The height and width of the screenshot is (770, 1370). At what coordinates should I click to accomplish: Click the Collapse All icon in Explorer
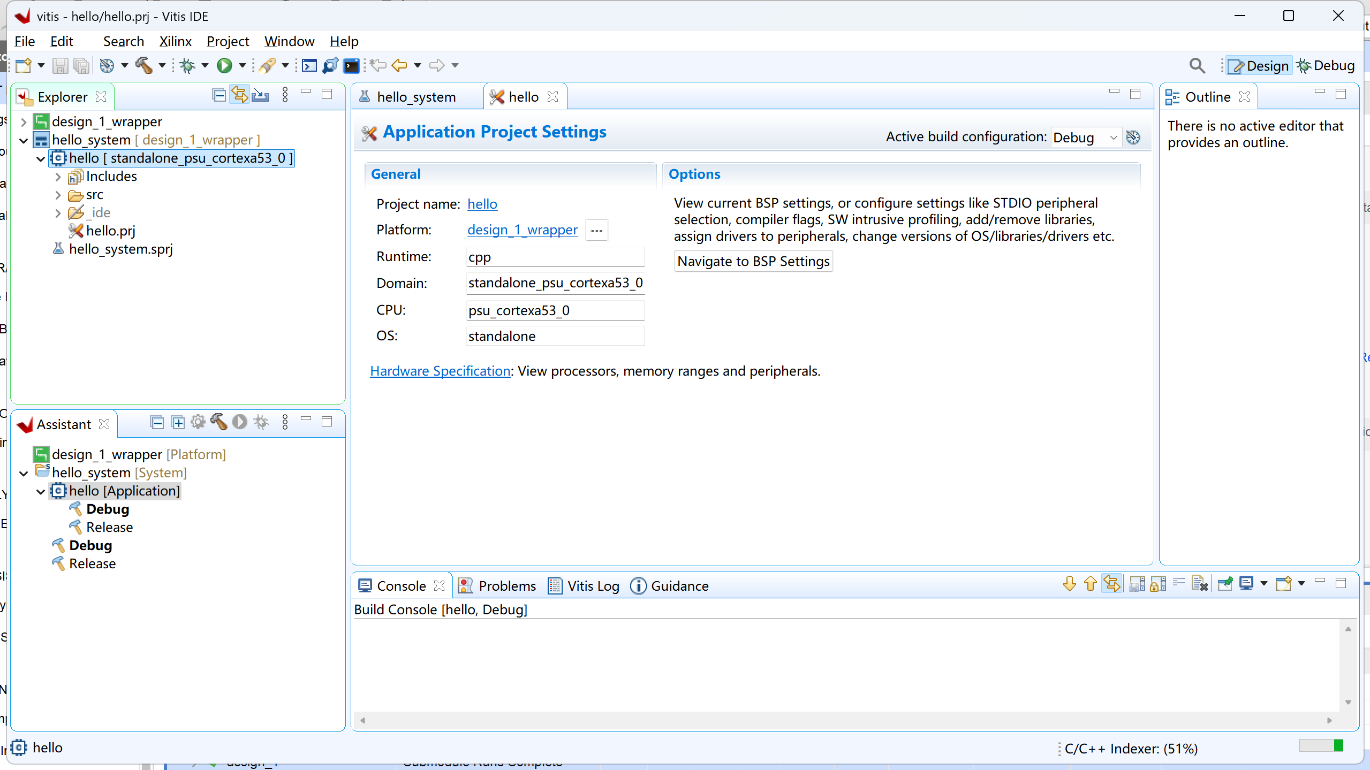point(218,96)
